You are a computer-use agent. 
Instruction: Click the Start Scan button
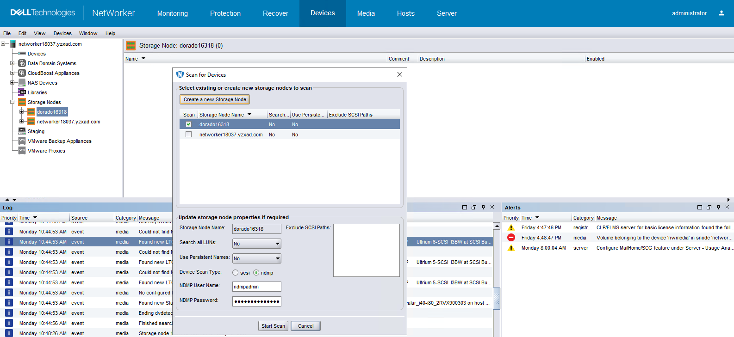(273, 326)
